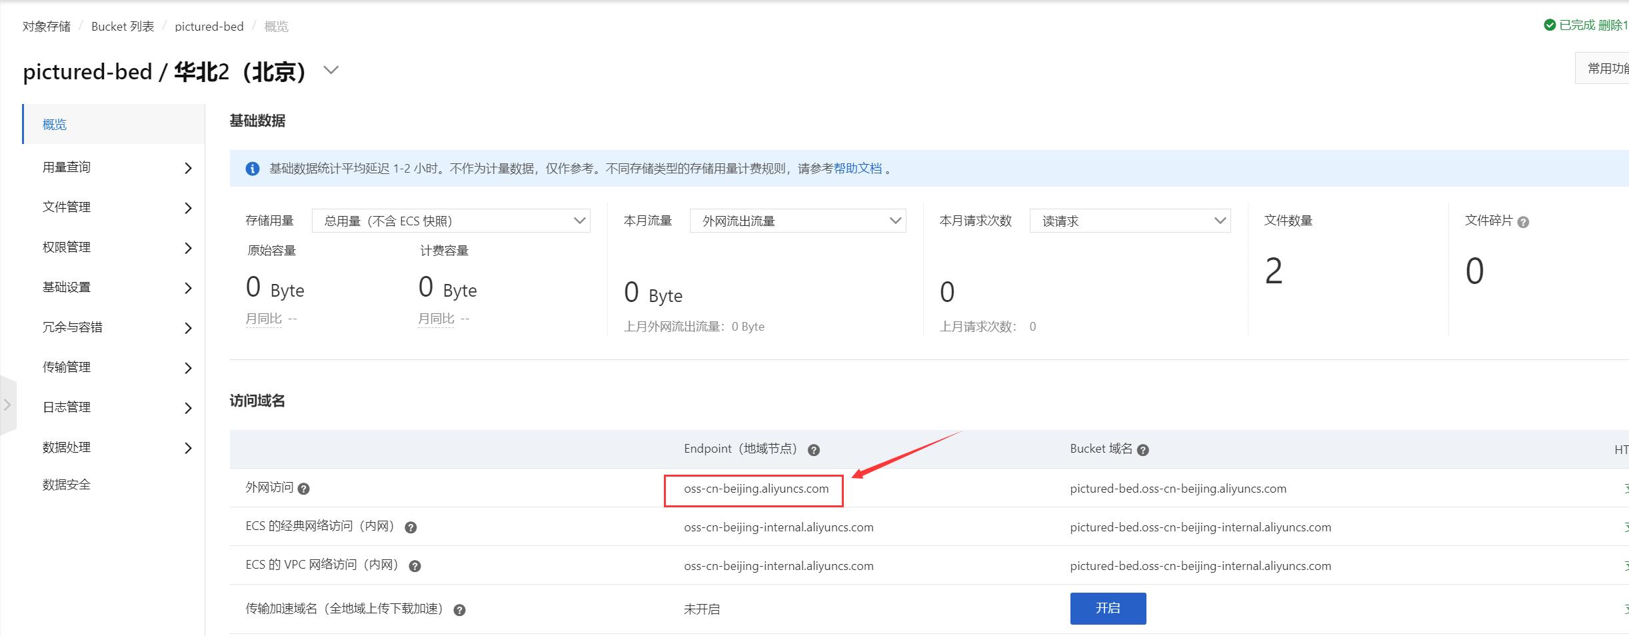Screen dimensions: 1629x636
Task: Click the 访问域名 section heading
Action: pyautogui.click(x=257, y=401)
